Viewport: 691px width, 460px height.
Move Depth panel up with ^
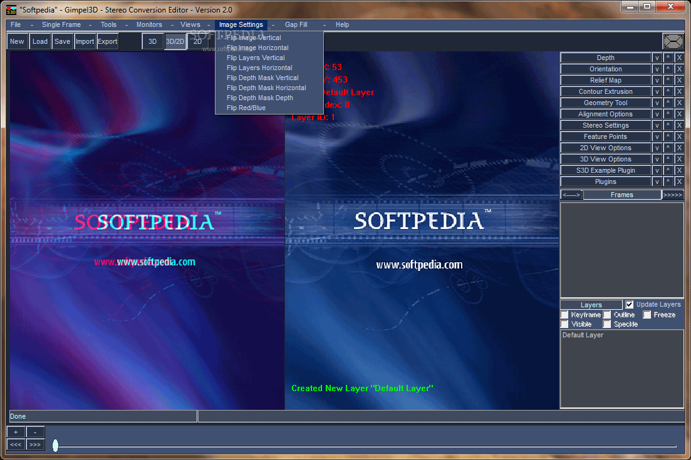tap(668, 58)
